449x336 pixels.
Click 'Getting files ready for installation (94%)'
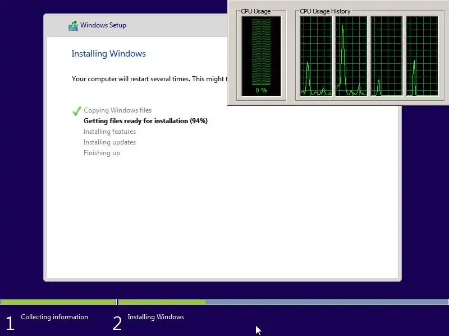tap(145, 121)
